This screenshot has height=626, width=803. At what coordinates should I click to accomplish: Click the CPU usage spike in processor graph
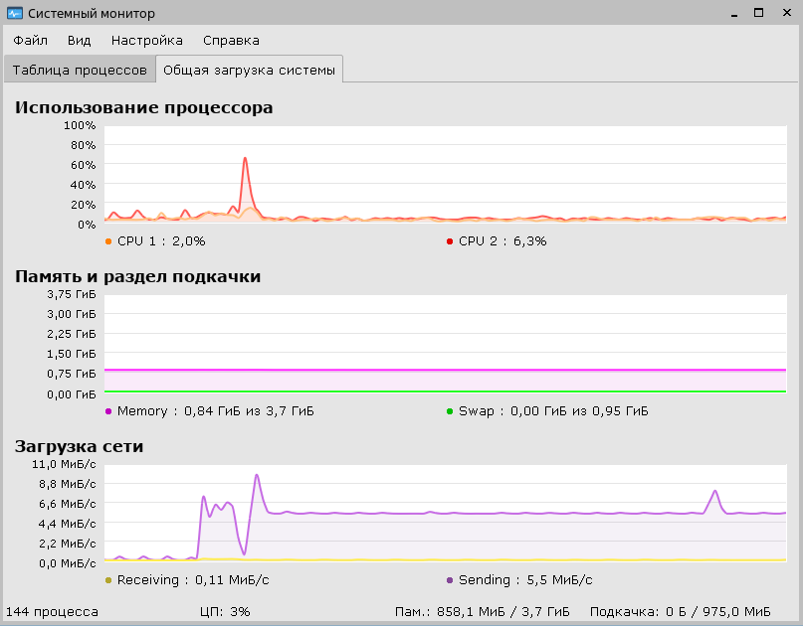246,160
